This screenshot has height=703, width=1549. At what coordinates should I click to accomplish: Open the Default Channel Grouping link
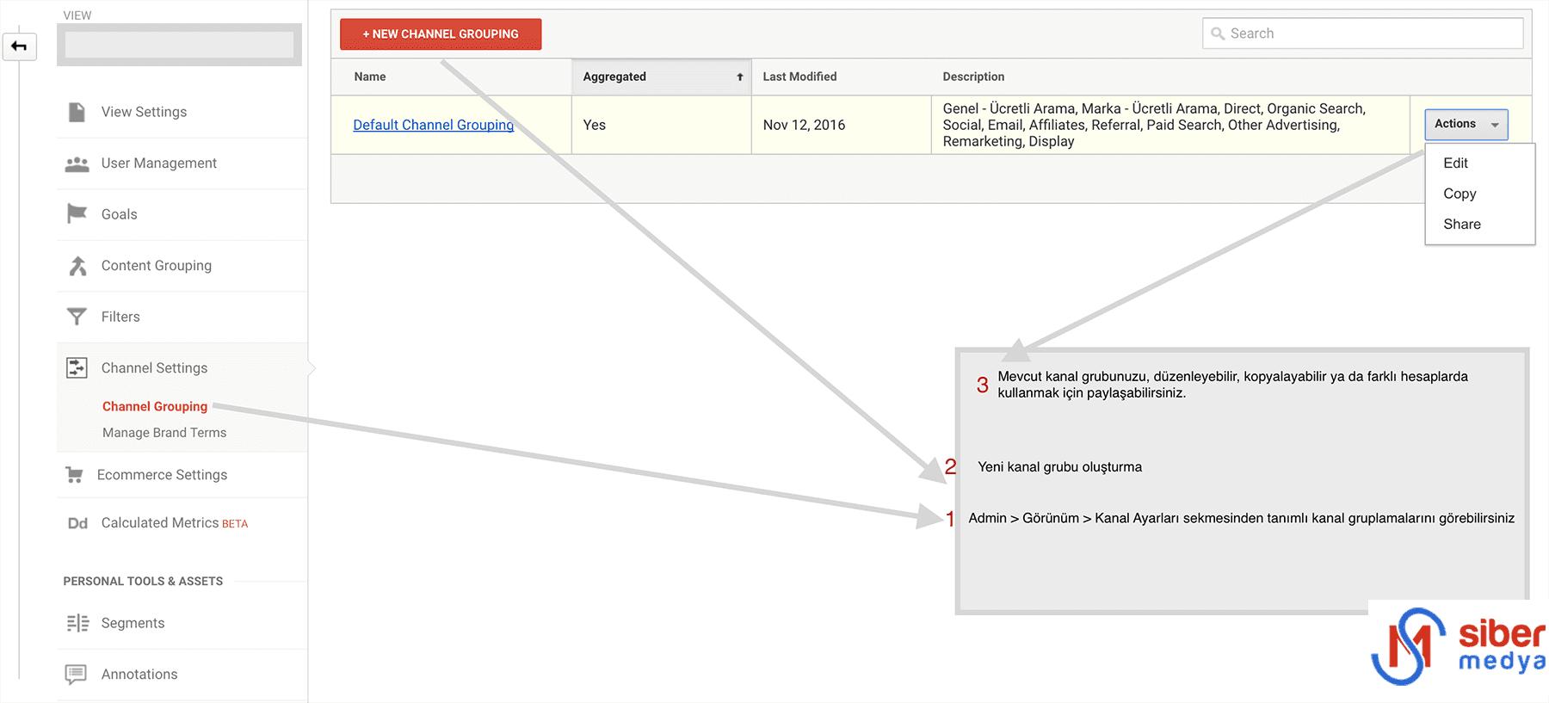pyautogui.click(x=433, y=125)
